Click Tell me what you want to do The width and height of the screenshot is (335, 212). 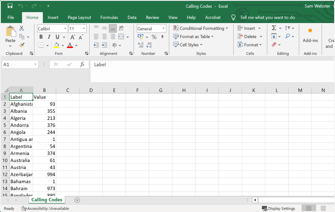point(267,17)
